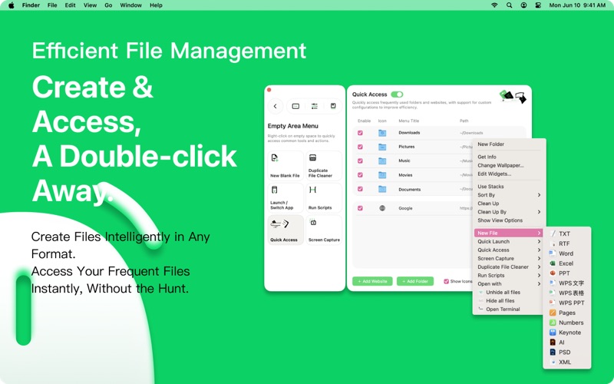
Task: Expand the Open with submenu arrow
Action: coord(539,283)
